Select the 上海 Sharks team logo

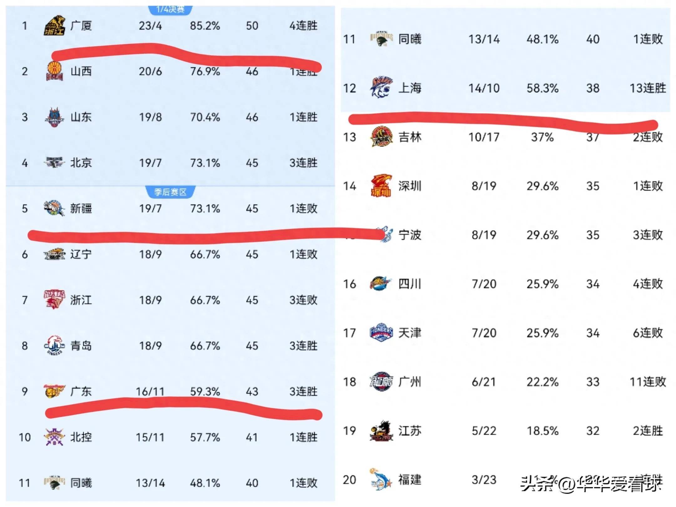(381, 88)
